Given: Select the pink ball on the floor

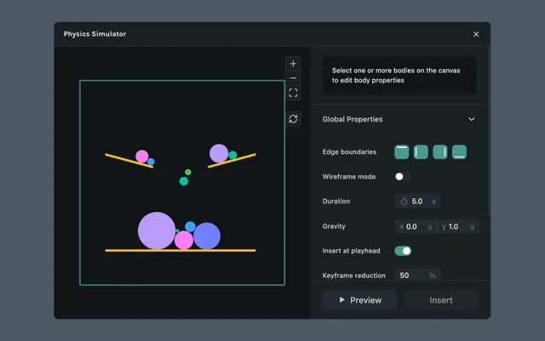Looking at the screenshot, I should click(184, 241).
